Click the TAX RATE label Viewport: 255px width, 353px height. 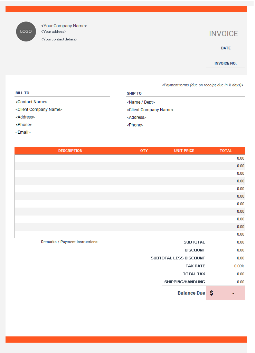[195, 266]
